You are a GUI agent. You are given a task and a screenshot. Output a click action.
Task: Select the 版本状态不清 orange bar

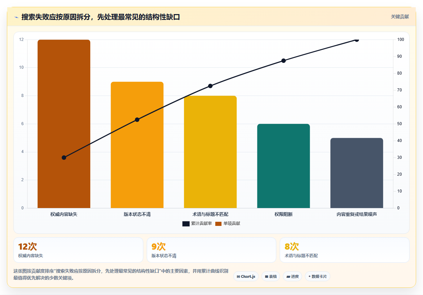pyautogui.click(x=137, y=145)
